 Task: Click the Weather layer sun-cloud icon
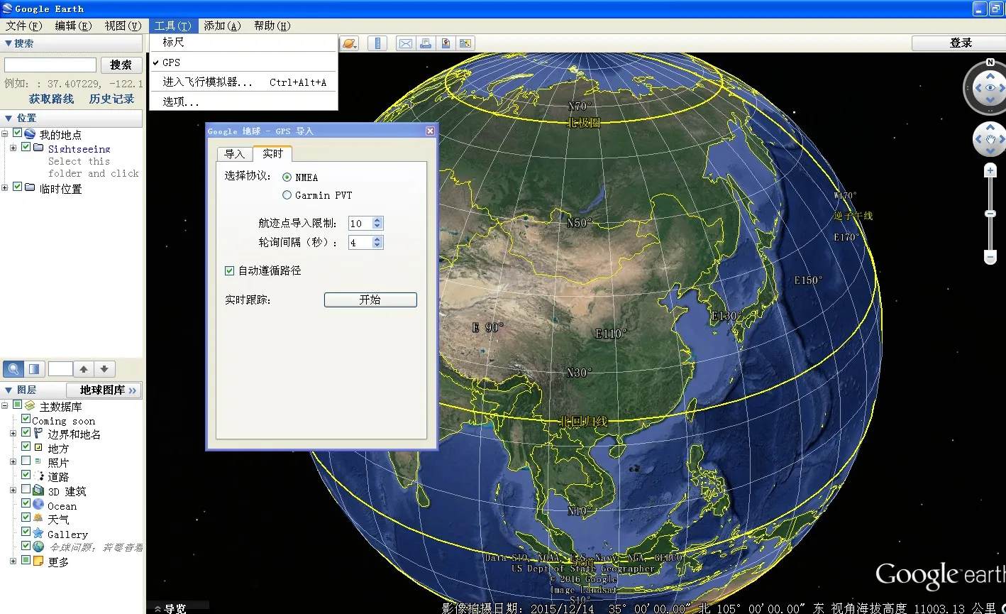pyautogui.click(x=38, y=519)
